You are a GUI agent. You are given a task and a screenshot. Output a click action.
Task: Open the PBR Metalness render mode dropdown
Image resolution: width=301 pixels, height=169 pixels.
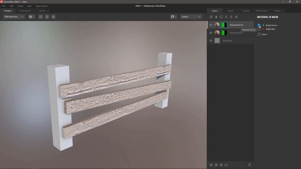pos(14,17)
